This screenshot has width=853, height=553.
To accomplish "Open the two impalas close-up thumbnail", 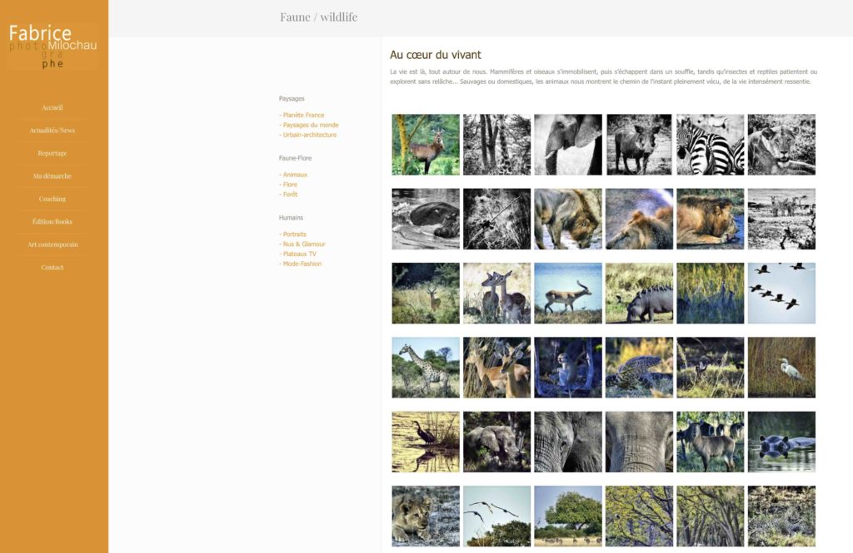I will pyautogui.click(x=496, y=294).
